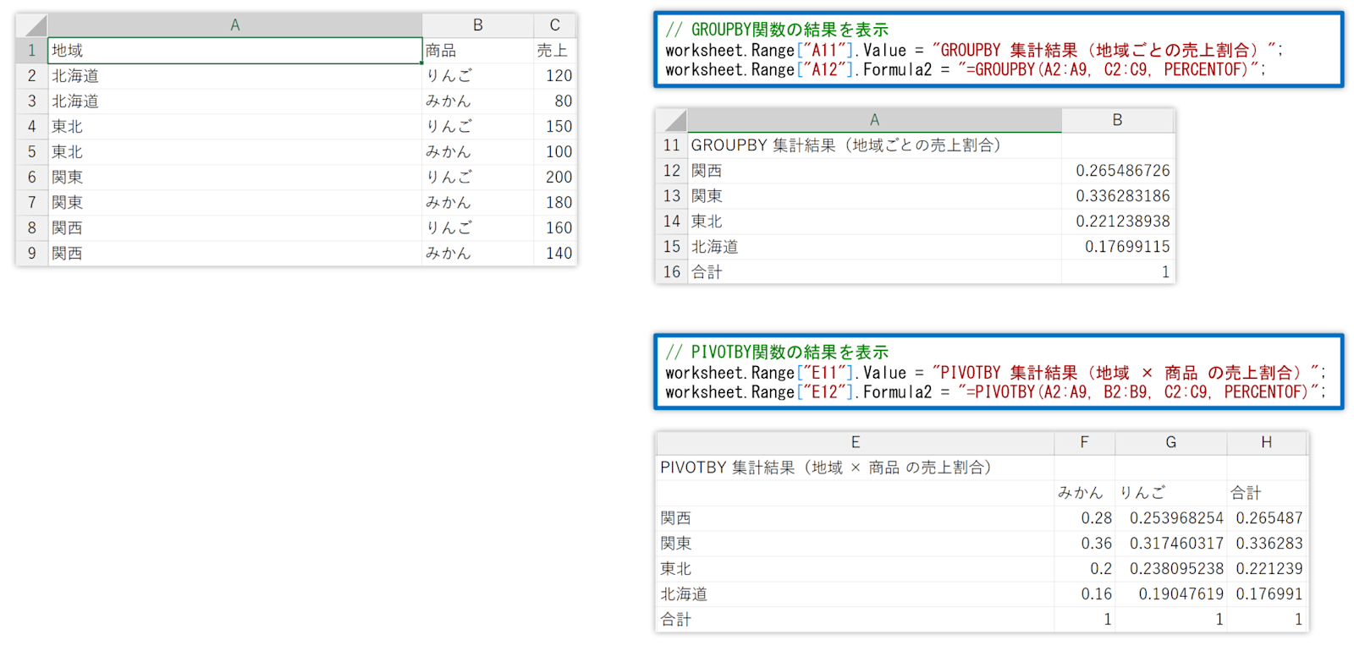
Task: Select 関西 in row 9 of source table
Action: point(235,254)
